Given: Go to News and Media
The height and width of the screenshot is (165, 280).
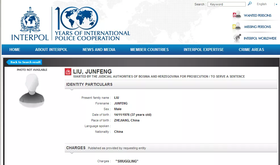Looking at the screenshot, I should click(99, 50).
